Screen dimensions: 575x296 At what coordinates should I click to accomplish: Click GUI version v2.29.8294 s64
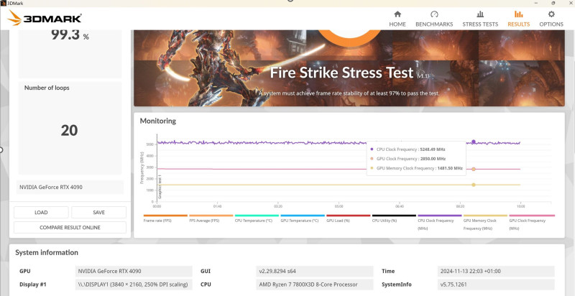point(314,272)
